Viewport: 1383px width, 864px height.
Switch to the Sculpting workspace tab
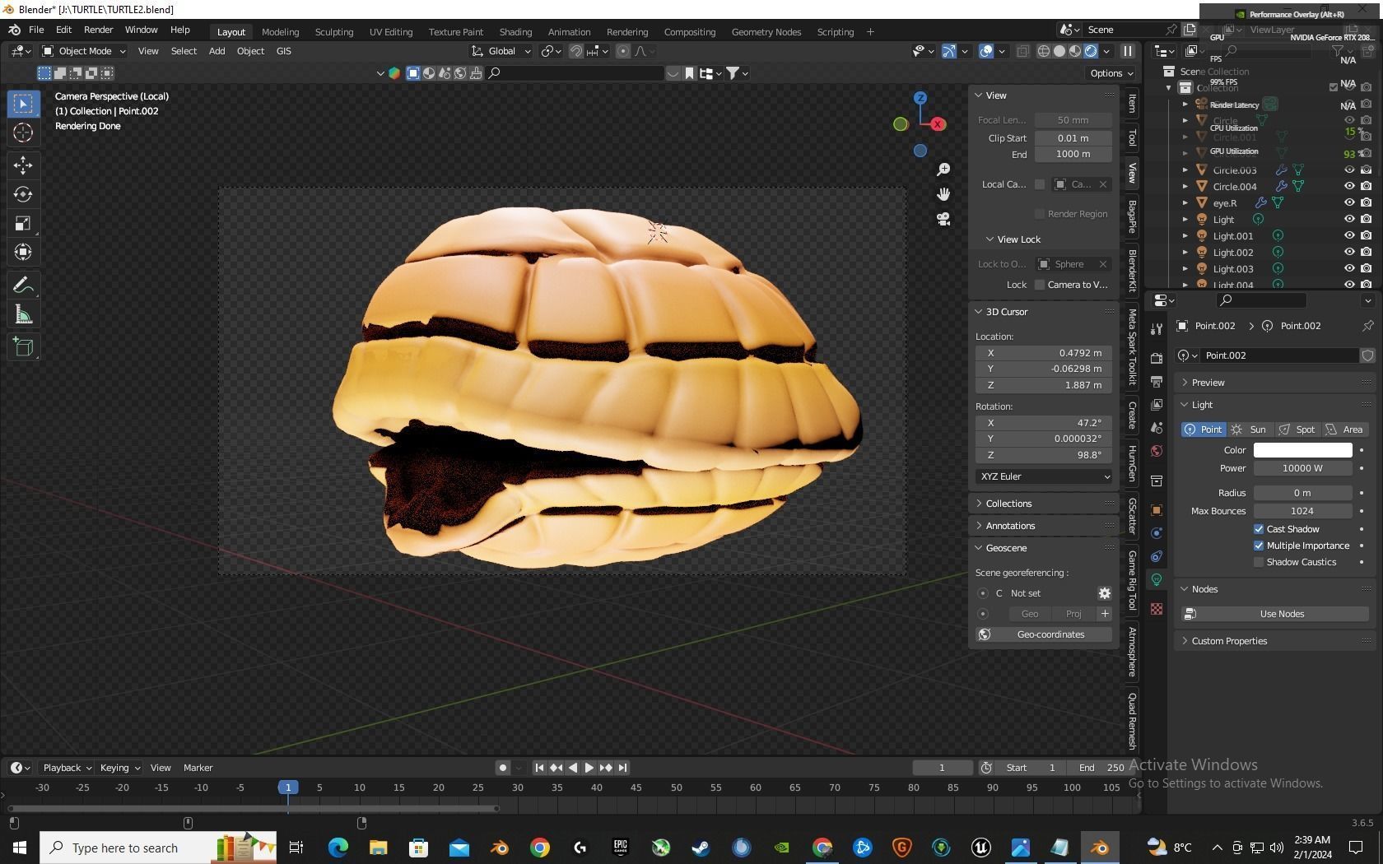(x=333, y=32)
